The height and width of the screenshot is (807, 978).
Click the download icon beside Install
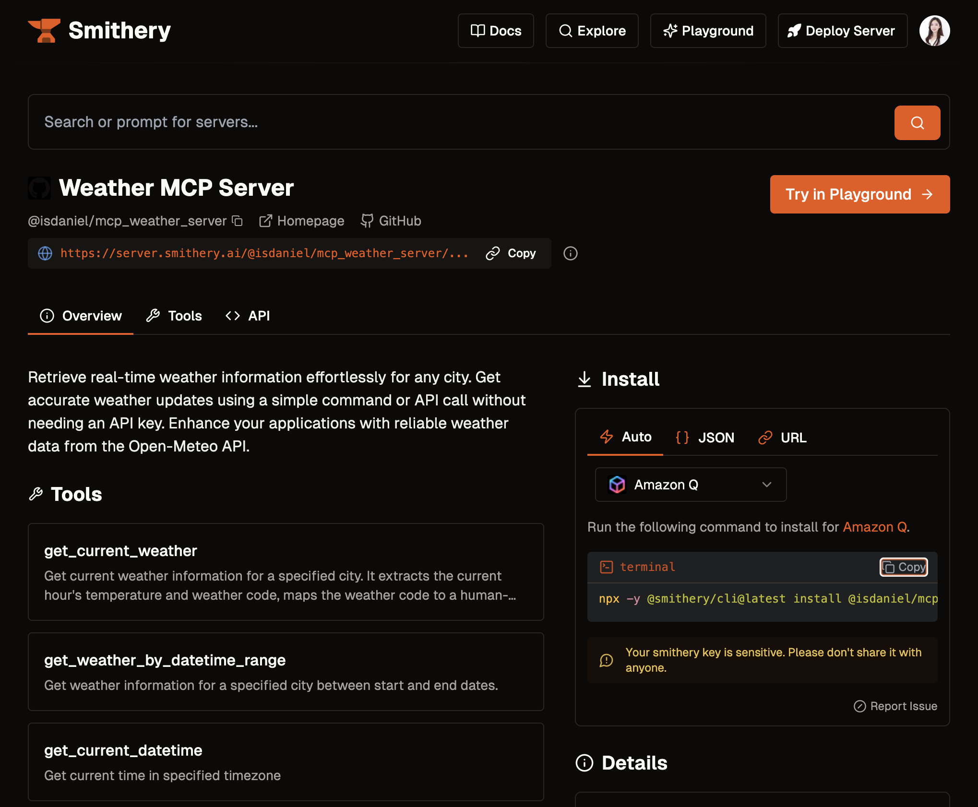coord(584,379)
